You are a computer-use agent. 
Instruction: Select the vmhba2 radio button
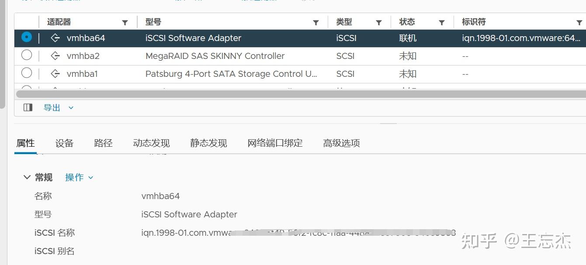click(x=27, y=56)
